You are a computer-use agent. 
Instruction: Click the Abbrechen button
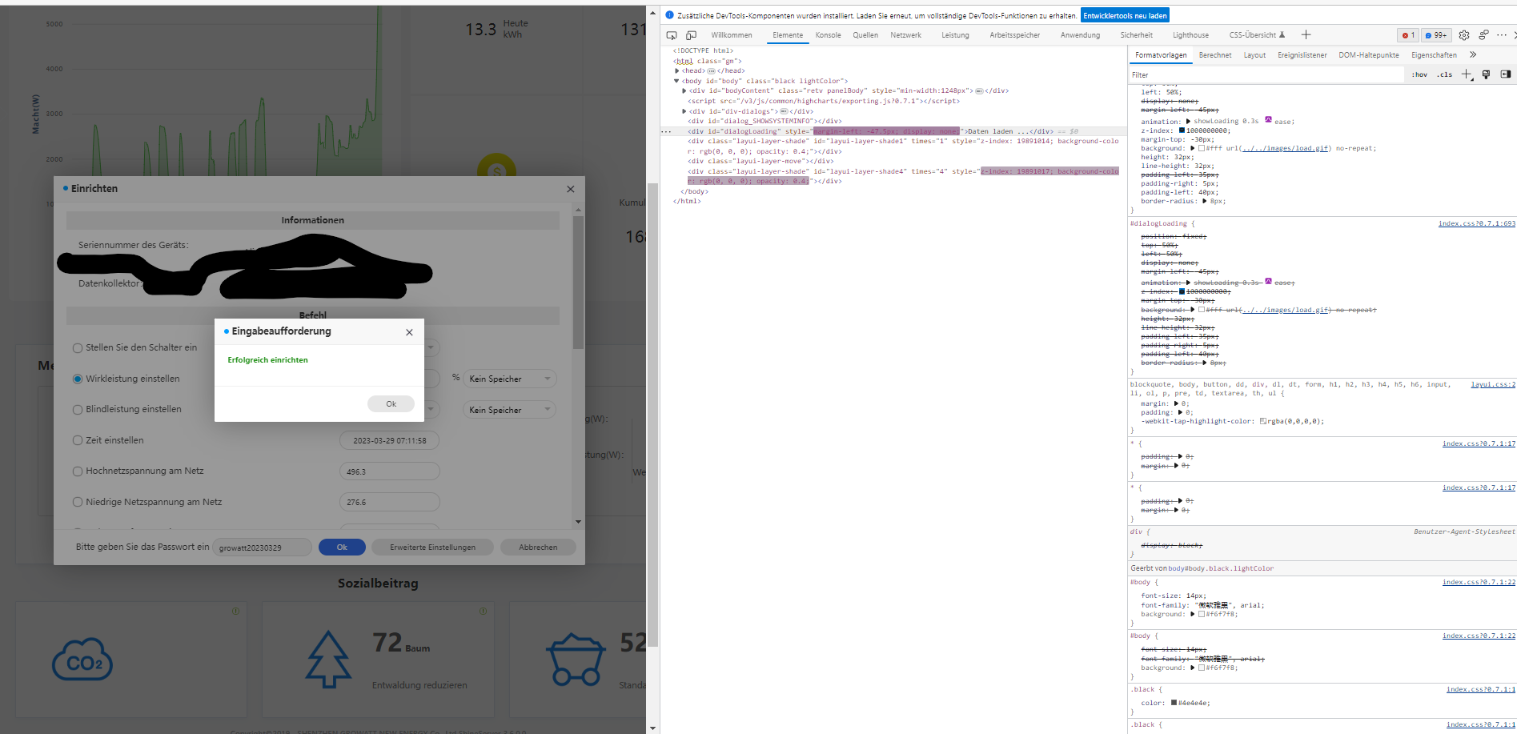(x=538, y=547)
